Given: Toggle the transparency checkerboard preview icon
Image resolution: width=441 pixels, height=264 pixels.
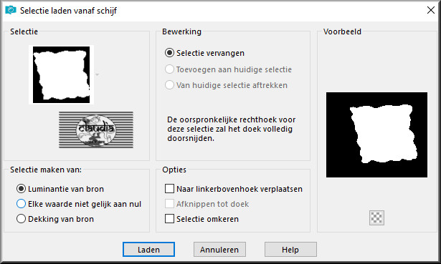Looking at the screenshot, I should (376, 217).
